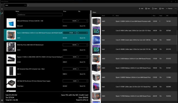Edit the 650 Watt power supply price

[70, 81]
